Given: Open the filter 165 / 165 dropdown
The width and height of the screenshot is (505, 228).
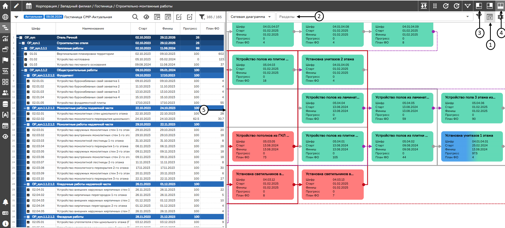Looking at the screenshot, I should click(x=210, y=17).
